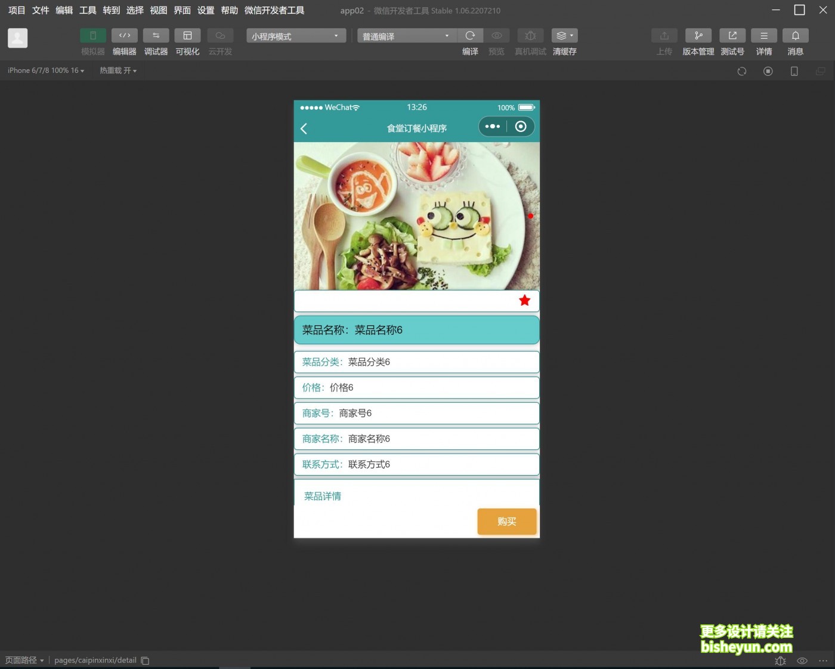Open the 视图 menu
The height and width of the screenshot is (669, 835).
(159, 10)
